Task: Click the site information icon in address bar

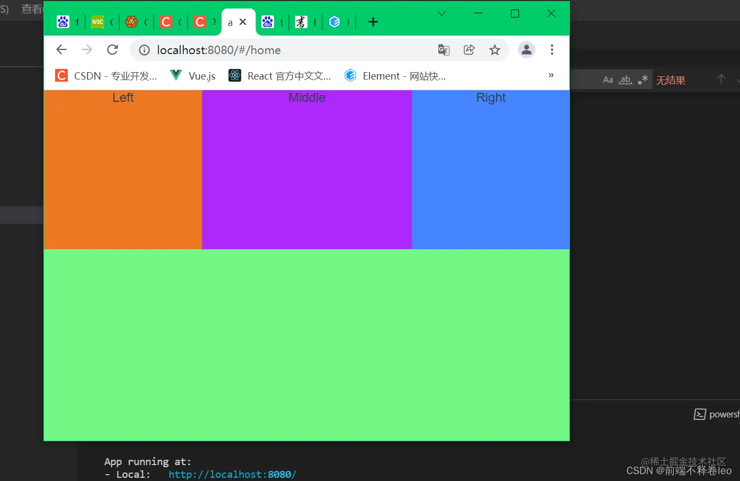Action: click(144, 50)
